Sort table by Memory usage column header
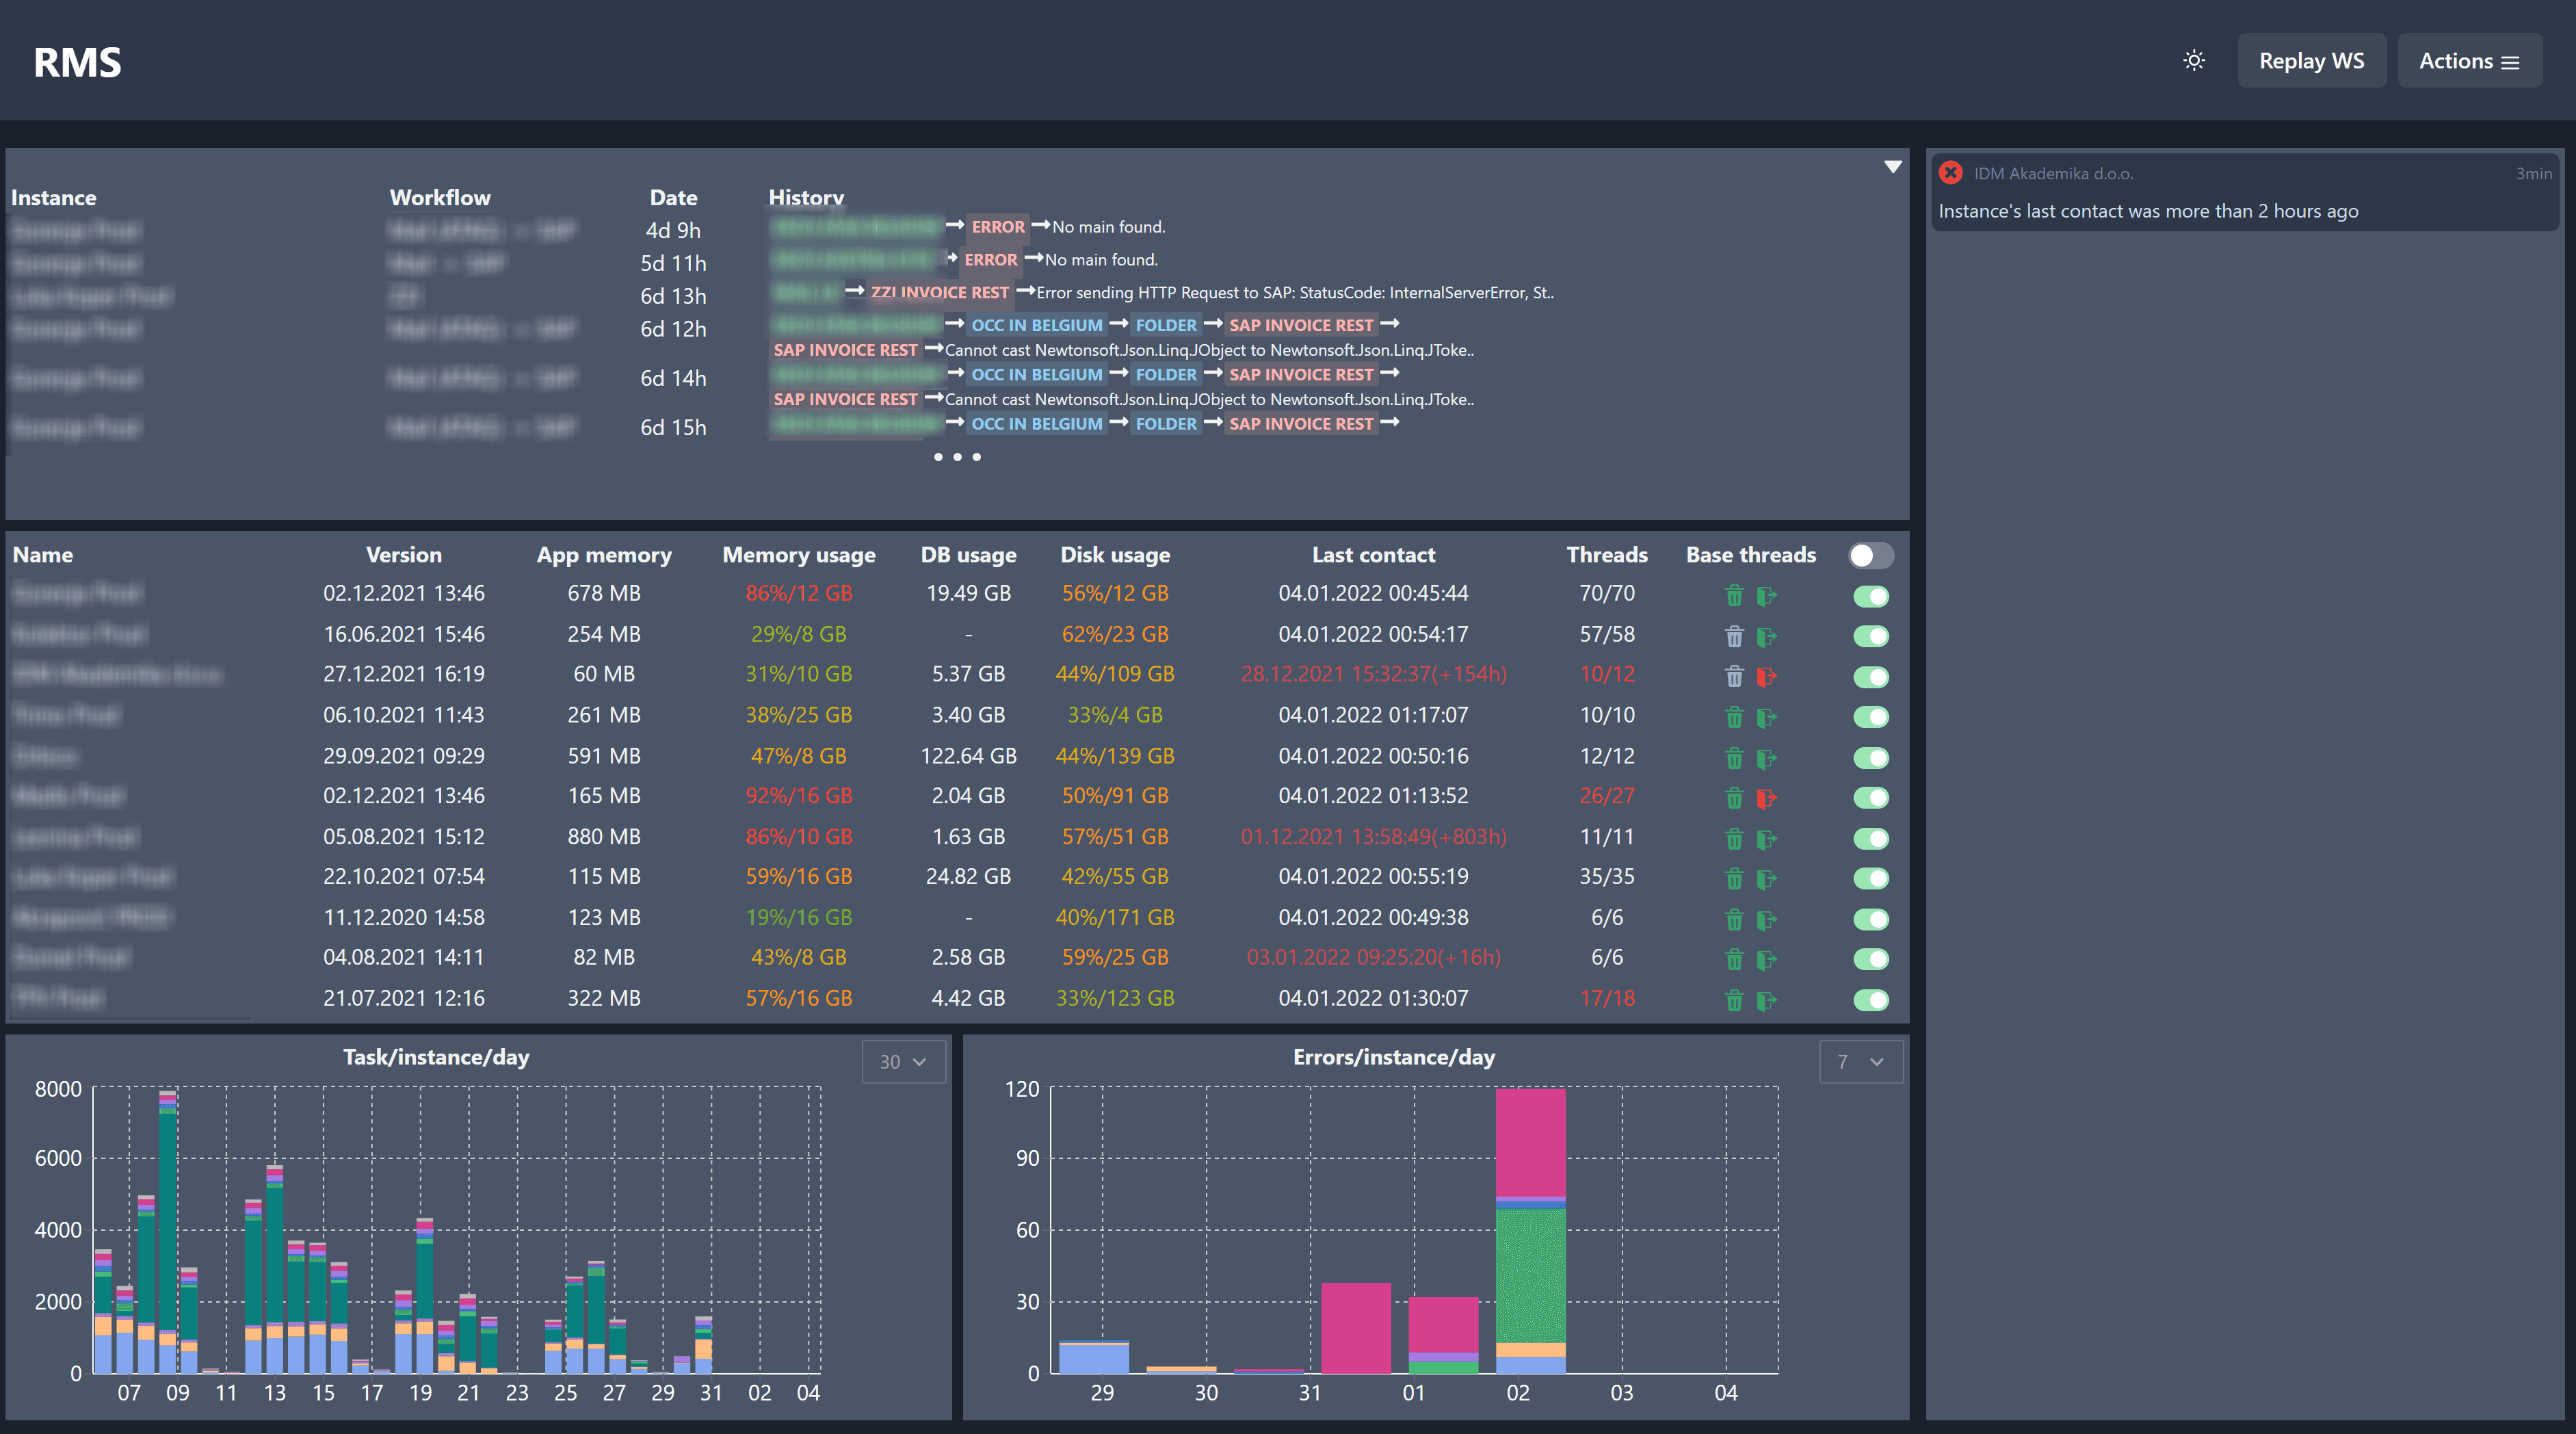This screenshot has height=1434, width=2576. pos(798,555)
